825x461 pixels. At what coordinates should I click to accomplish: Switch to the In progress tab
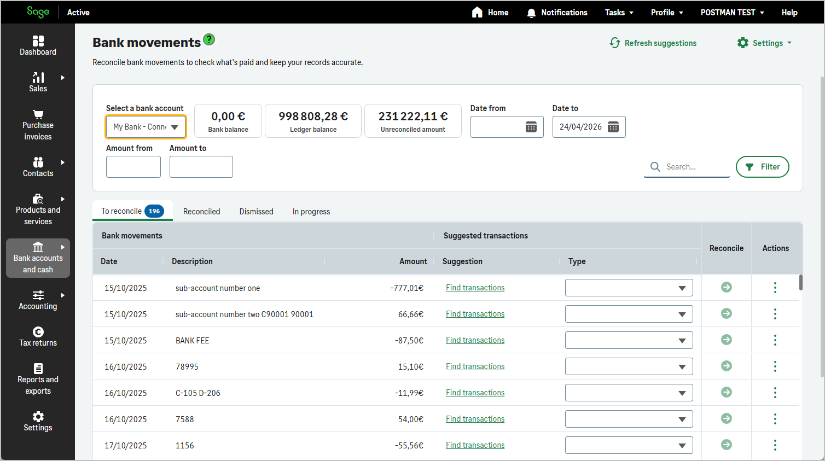pos(311,212)
